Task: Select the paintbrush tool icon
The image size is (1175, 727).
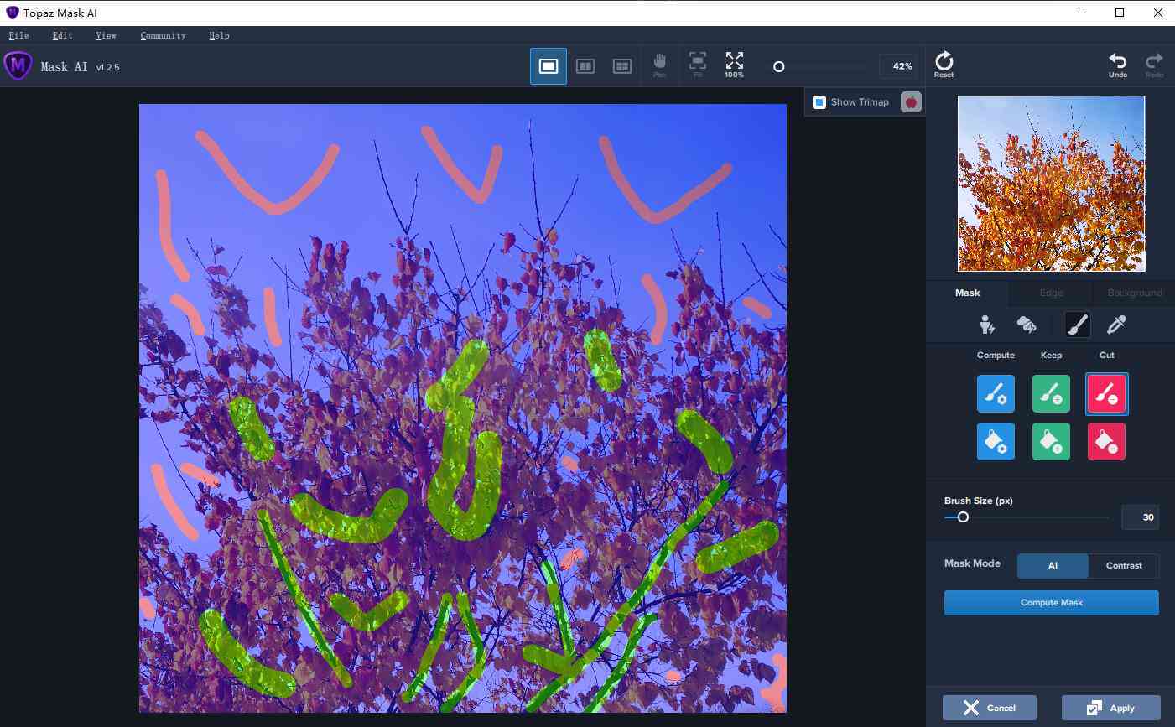Action: pos(1078,325)
